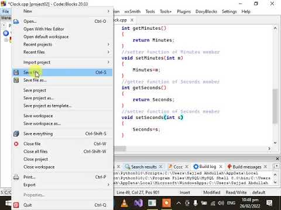
Task: Click the File menu in menu bar
Action: [x=6, y=12]
